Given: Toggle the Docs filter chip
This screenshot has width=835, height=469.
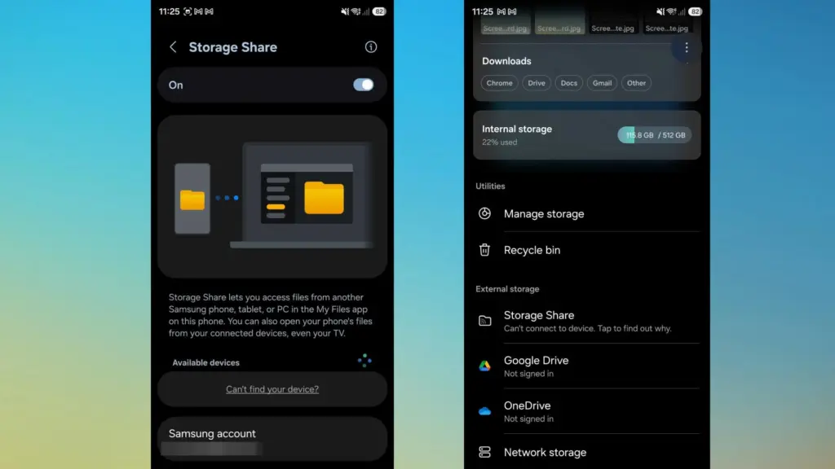Looking at the screenshot, I should pos(568,82).
